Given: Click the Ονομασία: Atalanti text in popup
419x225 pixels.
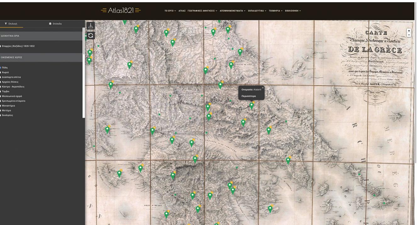Looking at the screenshot, I should click(251, 90).
